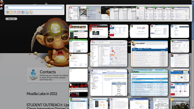Select the Bing search engine icon
Image resolution: width=194 pixels, height=109 pixels.
(11, 12)
